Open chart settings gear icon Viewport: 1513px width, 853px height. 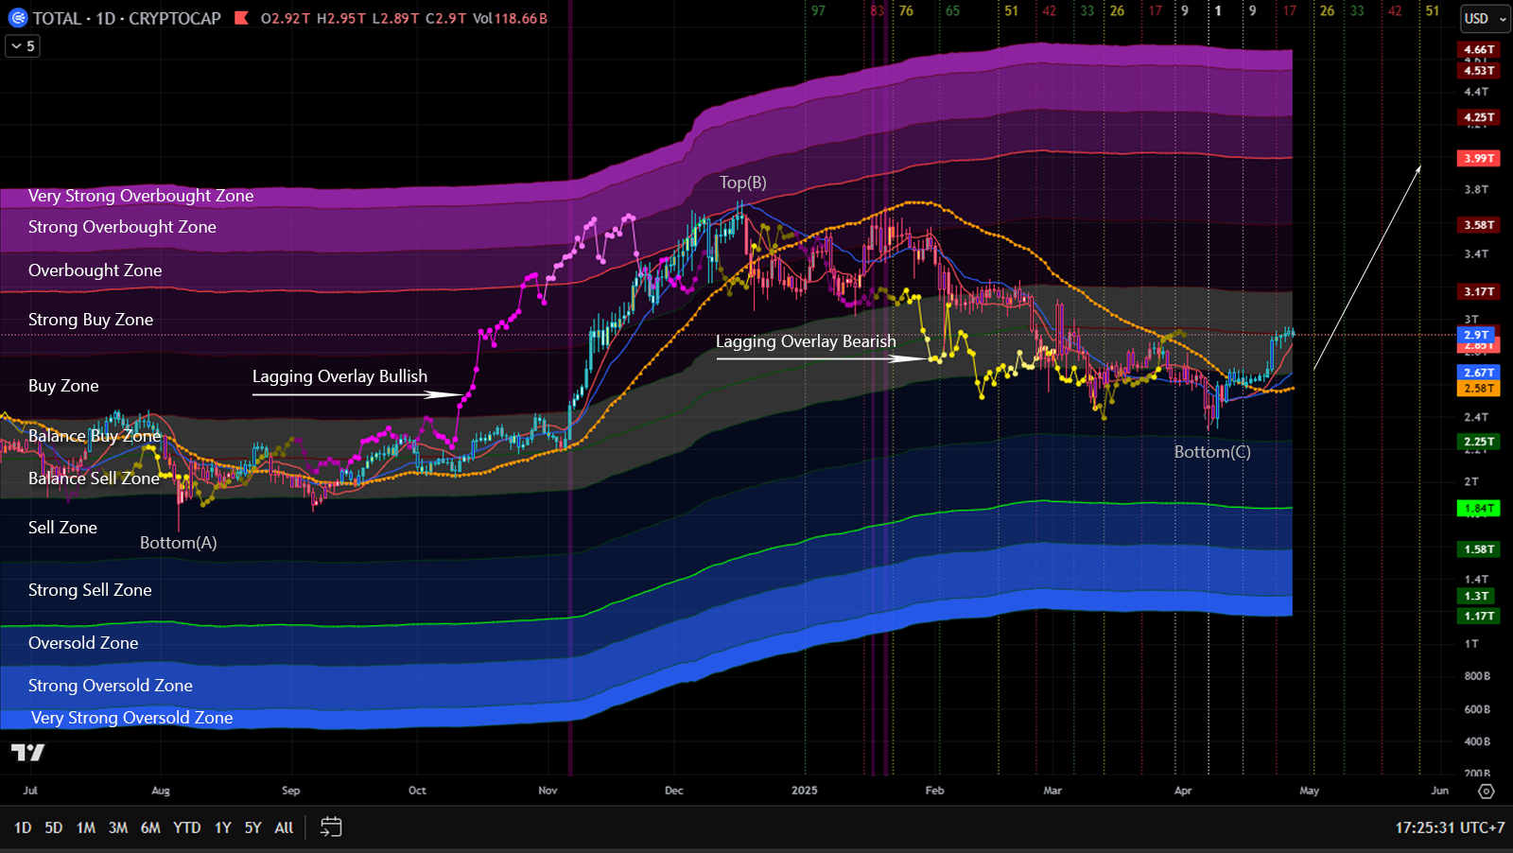tap(1486, 791)
